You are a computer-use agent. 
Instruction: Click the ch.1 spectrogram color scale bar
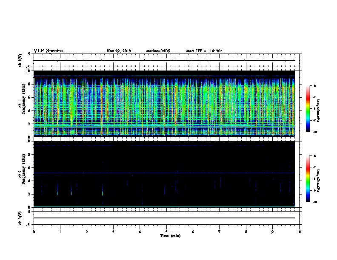coord(308,109)
